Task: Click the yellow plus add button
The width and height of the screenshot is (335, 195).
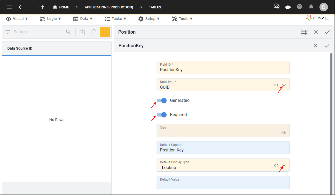Action: pyautogui.click(x=105, y=32)
